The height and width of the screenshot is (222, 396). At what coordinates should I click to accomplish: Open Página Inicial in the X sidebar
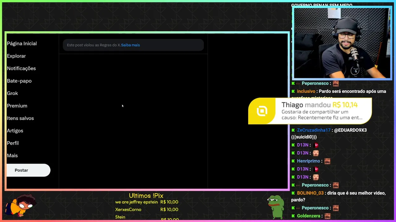tap(22, 43)
